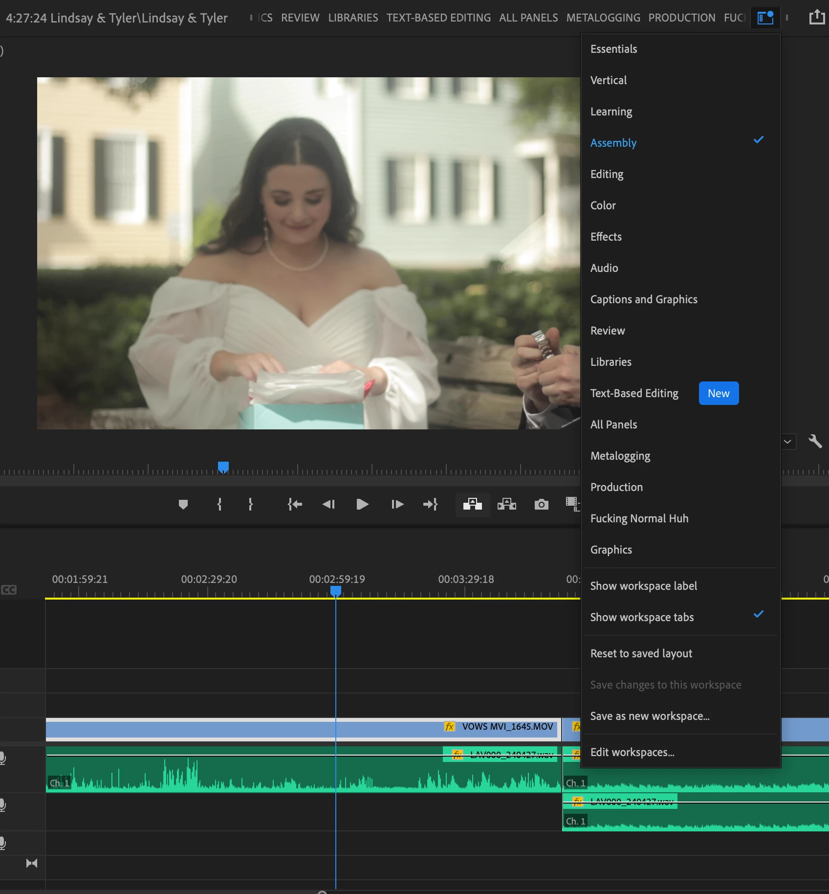The height and width of the screenshot is (894, 829).
Task: Click the timeline ruler at 00:02:29:20
Action: point(209,580)
